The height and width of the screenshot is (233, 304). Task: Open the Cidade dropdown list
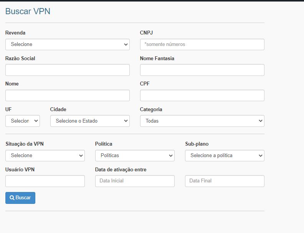(90, 121)
